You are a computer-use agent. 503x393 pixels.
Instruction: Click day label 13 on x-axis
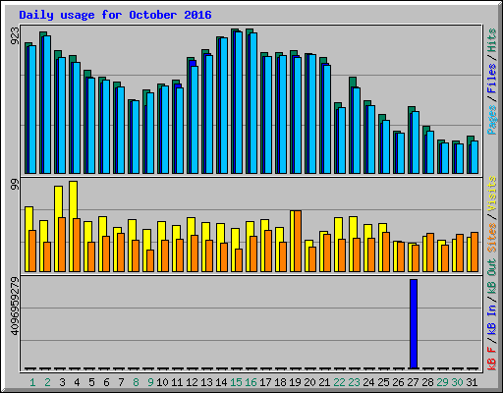click(206, 382)
